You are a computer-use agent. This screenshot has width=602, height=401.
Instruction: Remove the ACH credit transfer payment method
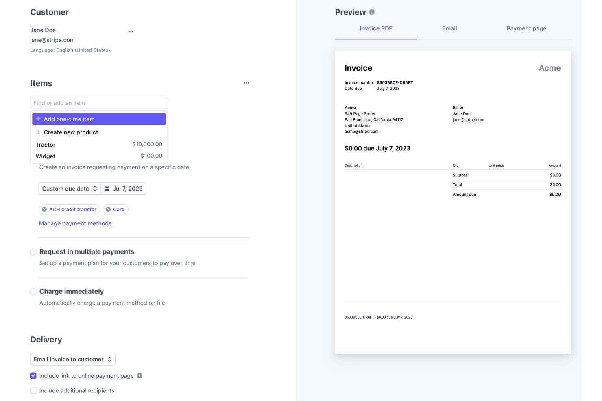pos(44,209)
